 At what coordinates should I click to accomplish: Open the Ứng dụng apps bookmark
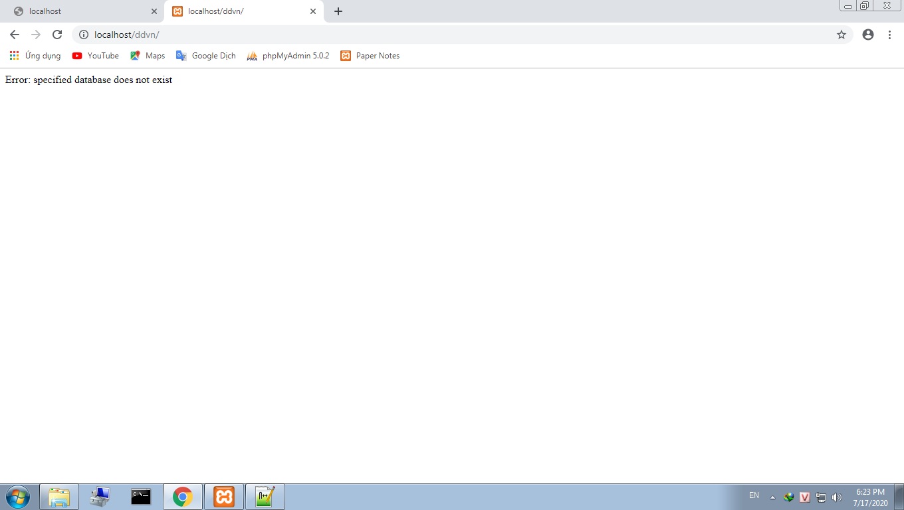coord(35,56)
